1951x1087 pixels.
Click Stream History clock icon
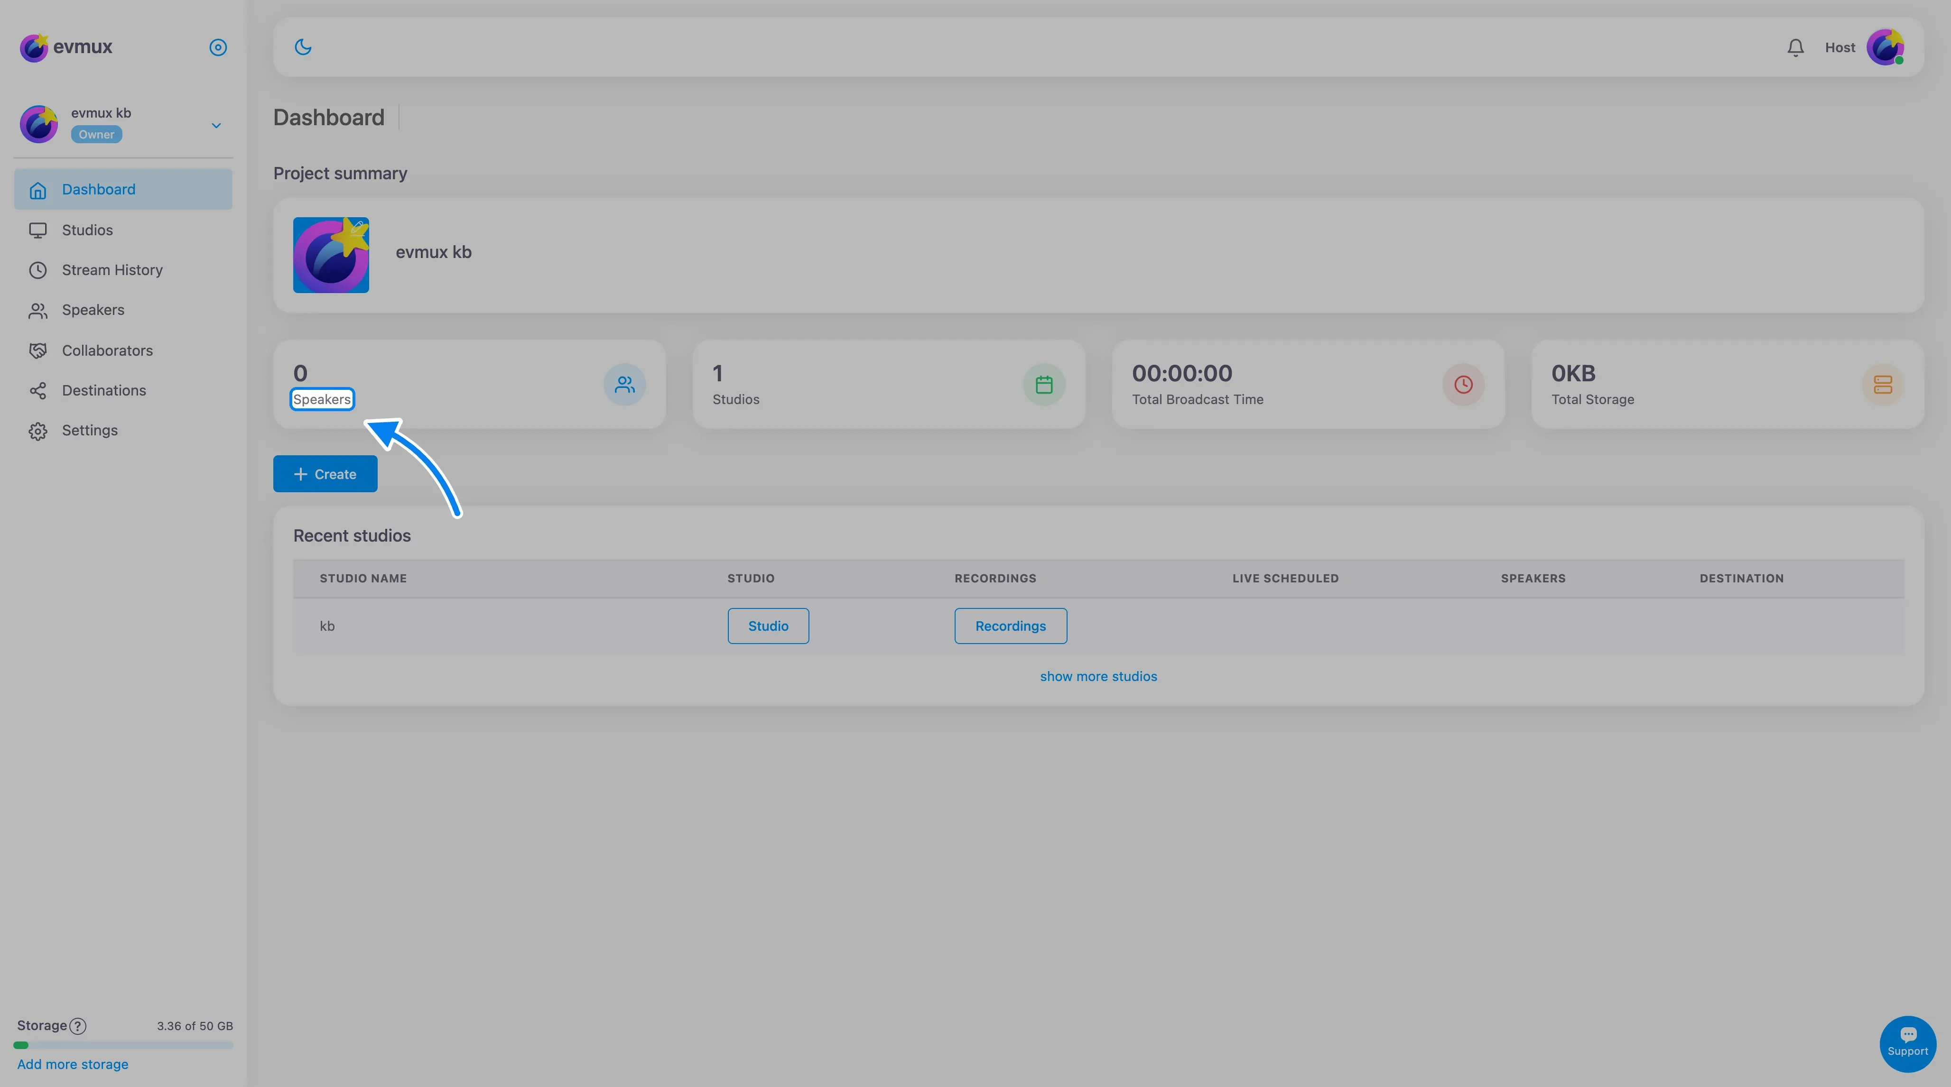38,270
